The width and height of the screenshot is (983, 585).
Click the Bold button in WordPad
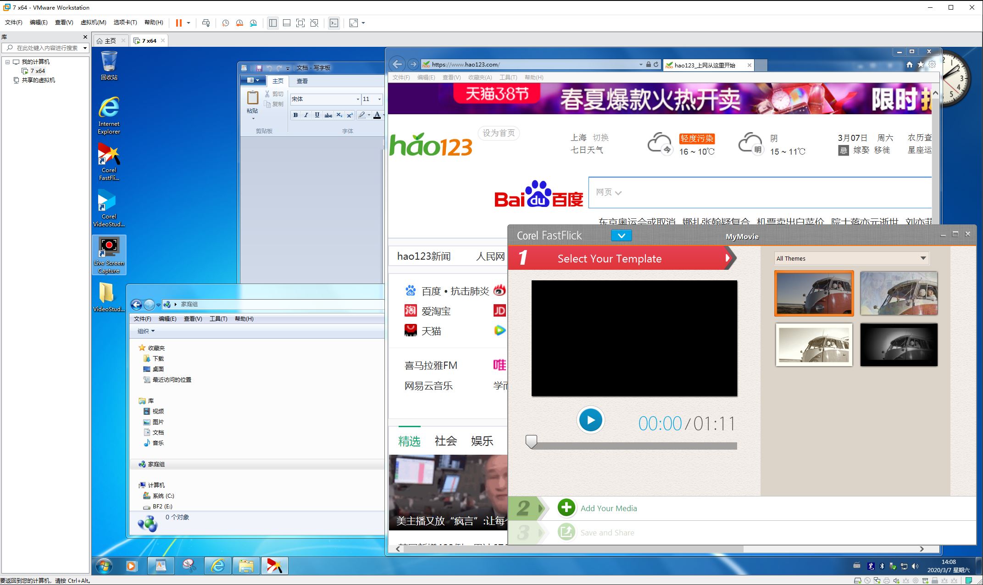coord(295,115)
